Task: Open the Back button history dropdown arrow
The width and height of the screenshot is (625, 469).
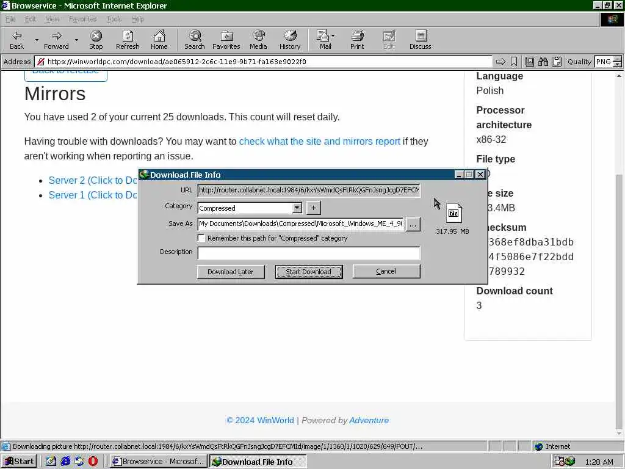Action: [37, 40]
